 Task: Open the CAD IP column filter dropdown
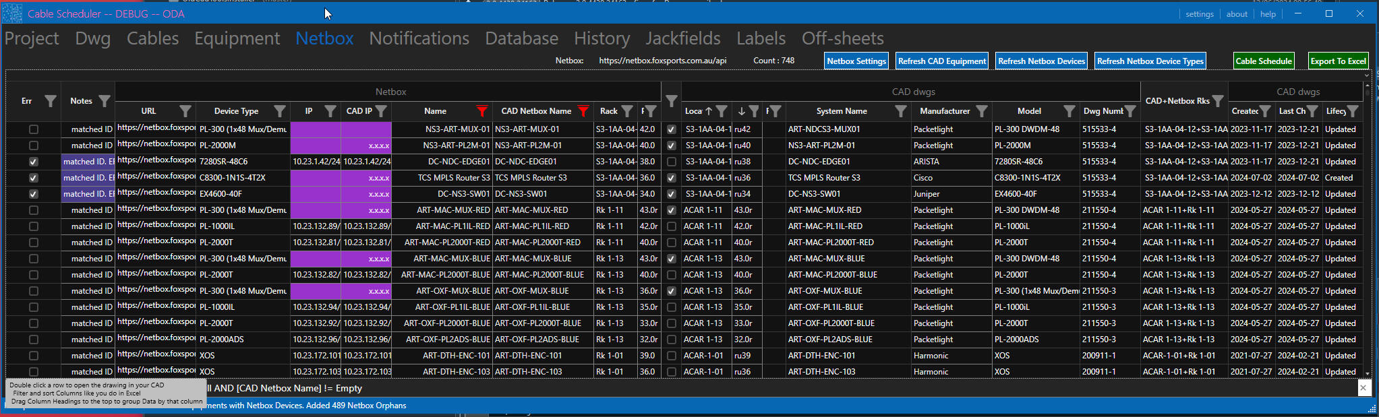pos(382,111)
